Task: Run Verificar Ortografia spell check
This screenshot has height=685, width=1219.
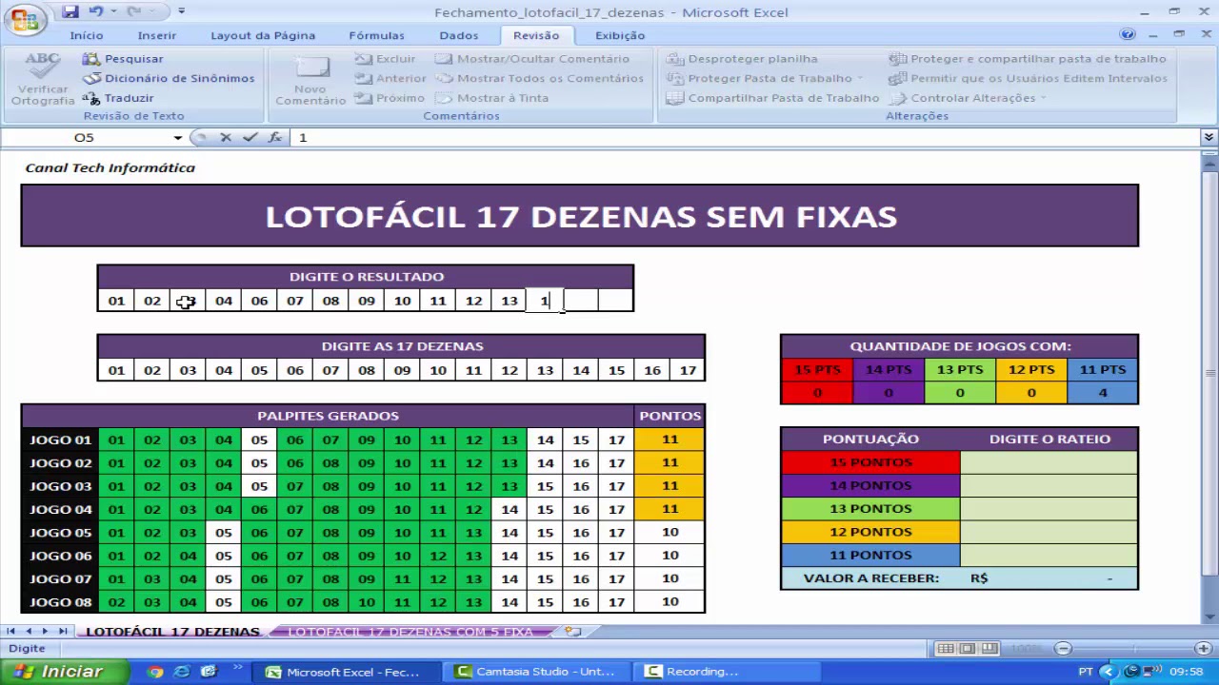Action: pyautogui.click(x=43, y=79)
